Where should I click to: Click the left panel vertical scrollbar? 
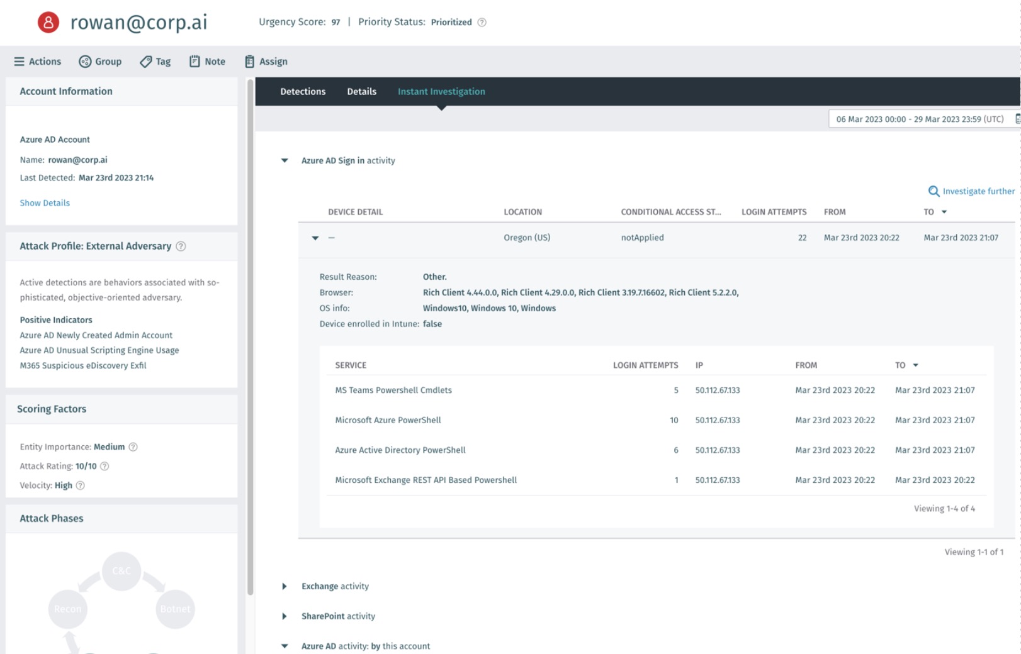point(250,336)
